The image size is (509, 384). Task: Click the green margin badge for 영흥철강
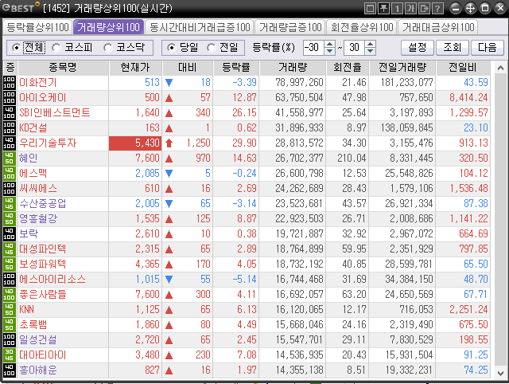[9, 219]
